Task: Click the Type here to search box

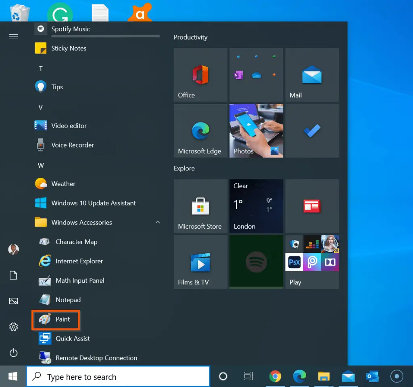Action: (x=118, y=376)
